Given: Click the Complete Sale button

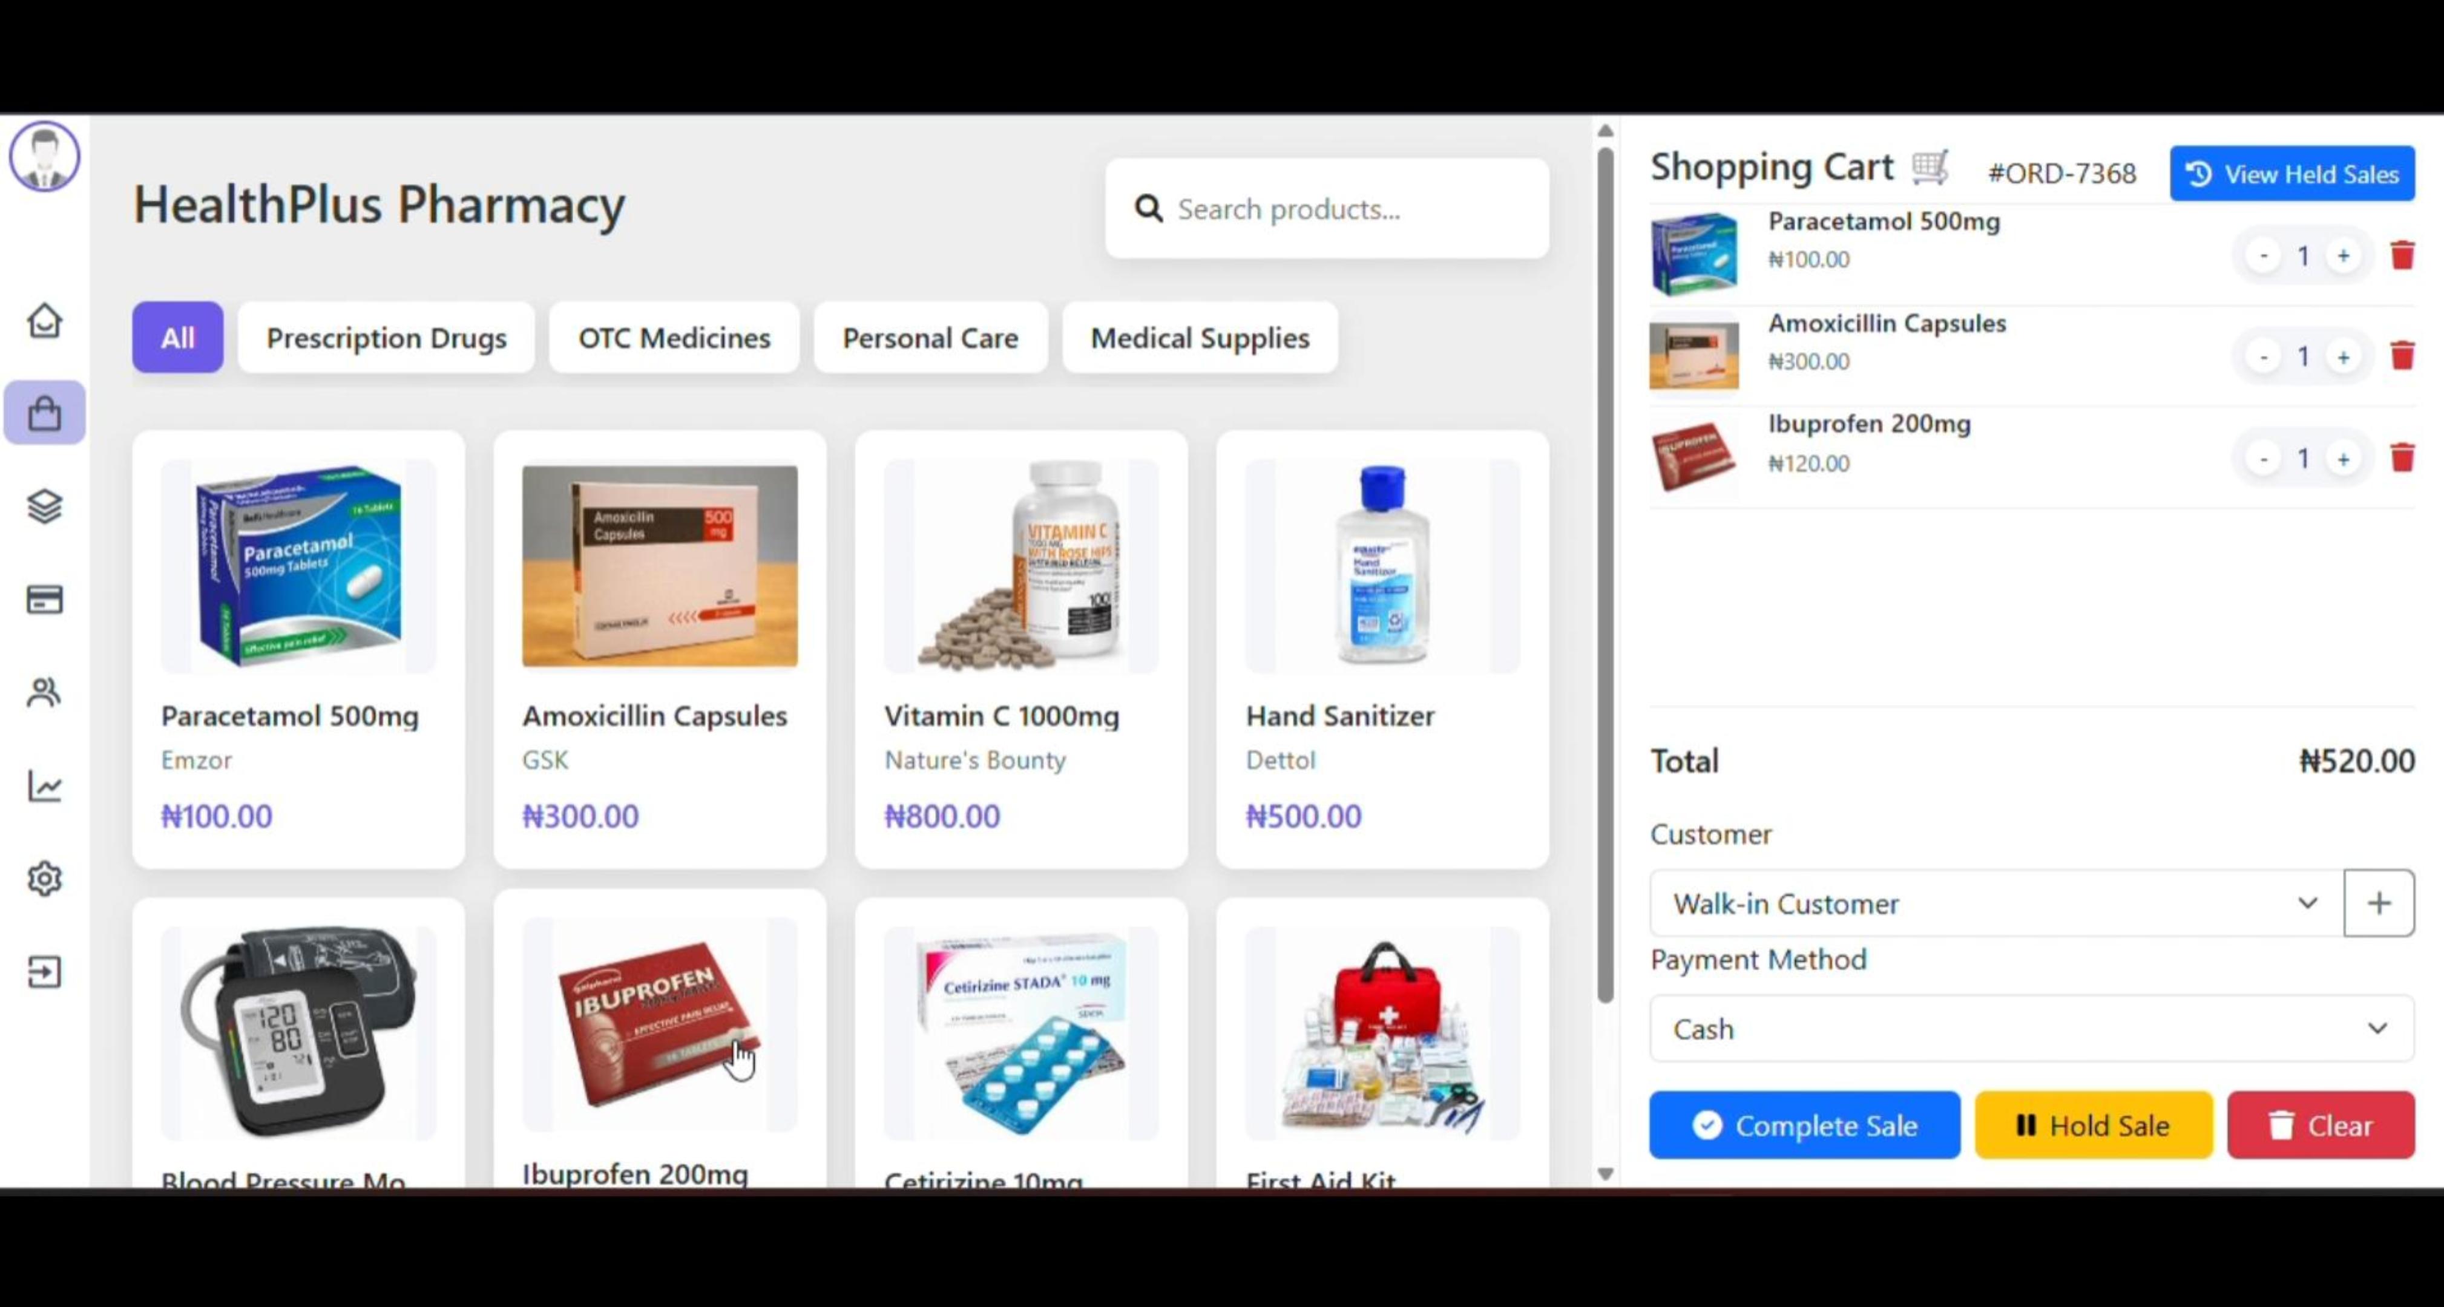Looking at the screenshot, I should click(1804, 1125).
